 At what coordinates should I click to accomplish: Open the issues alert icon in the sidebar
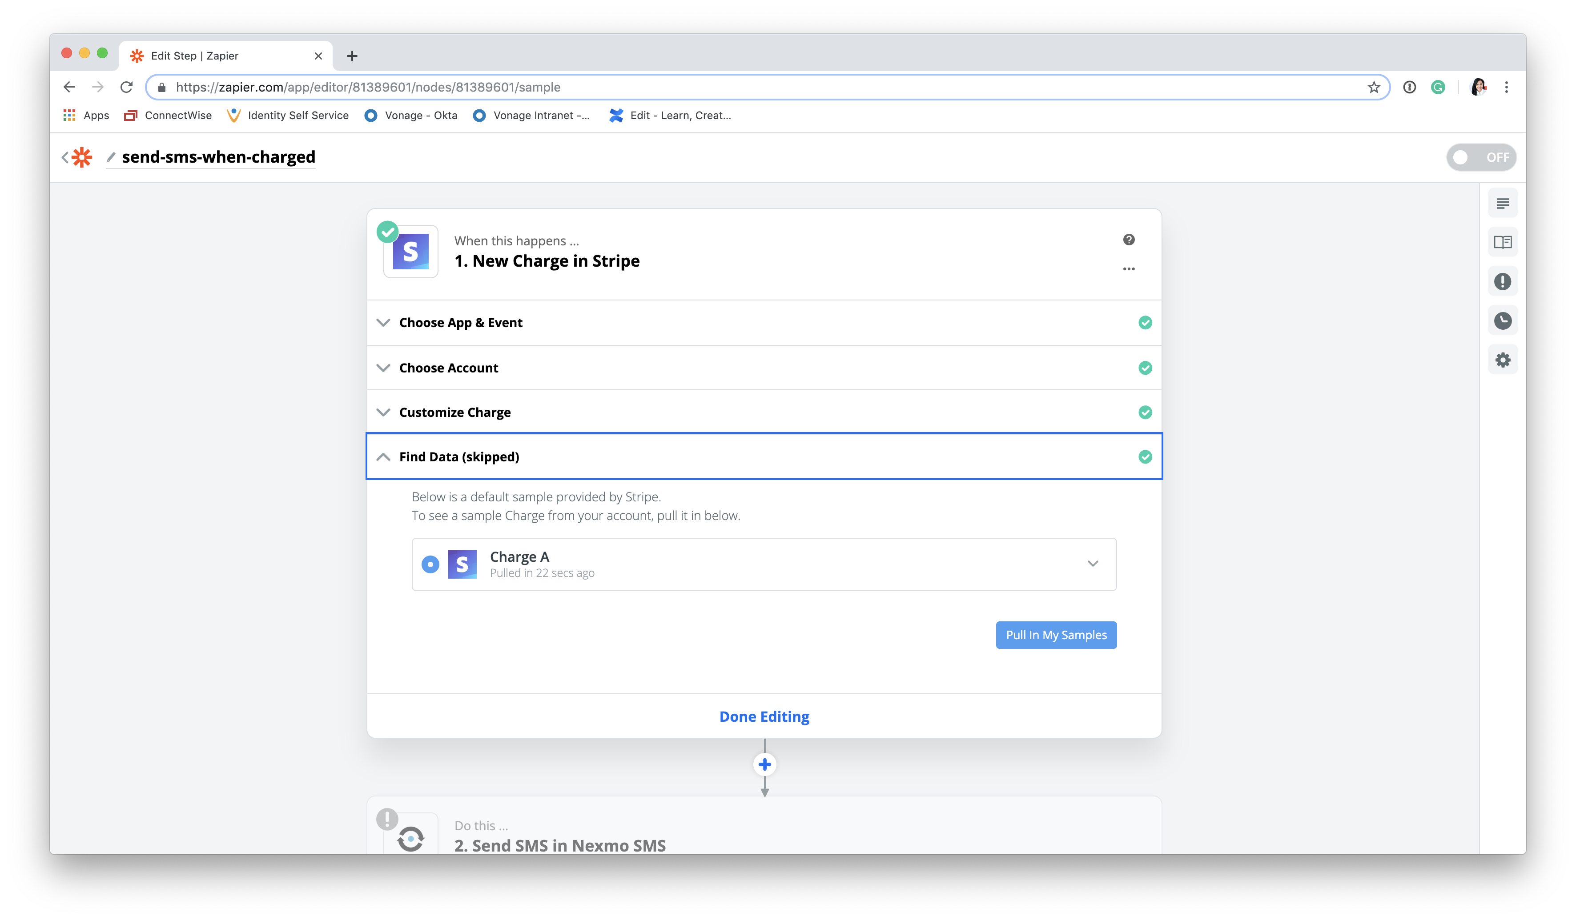(1502, 281)
